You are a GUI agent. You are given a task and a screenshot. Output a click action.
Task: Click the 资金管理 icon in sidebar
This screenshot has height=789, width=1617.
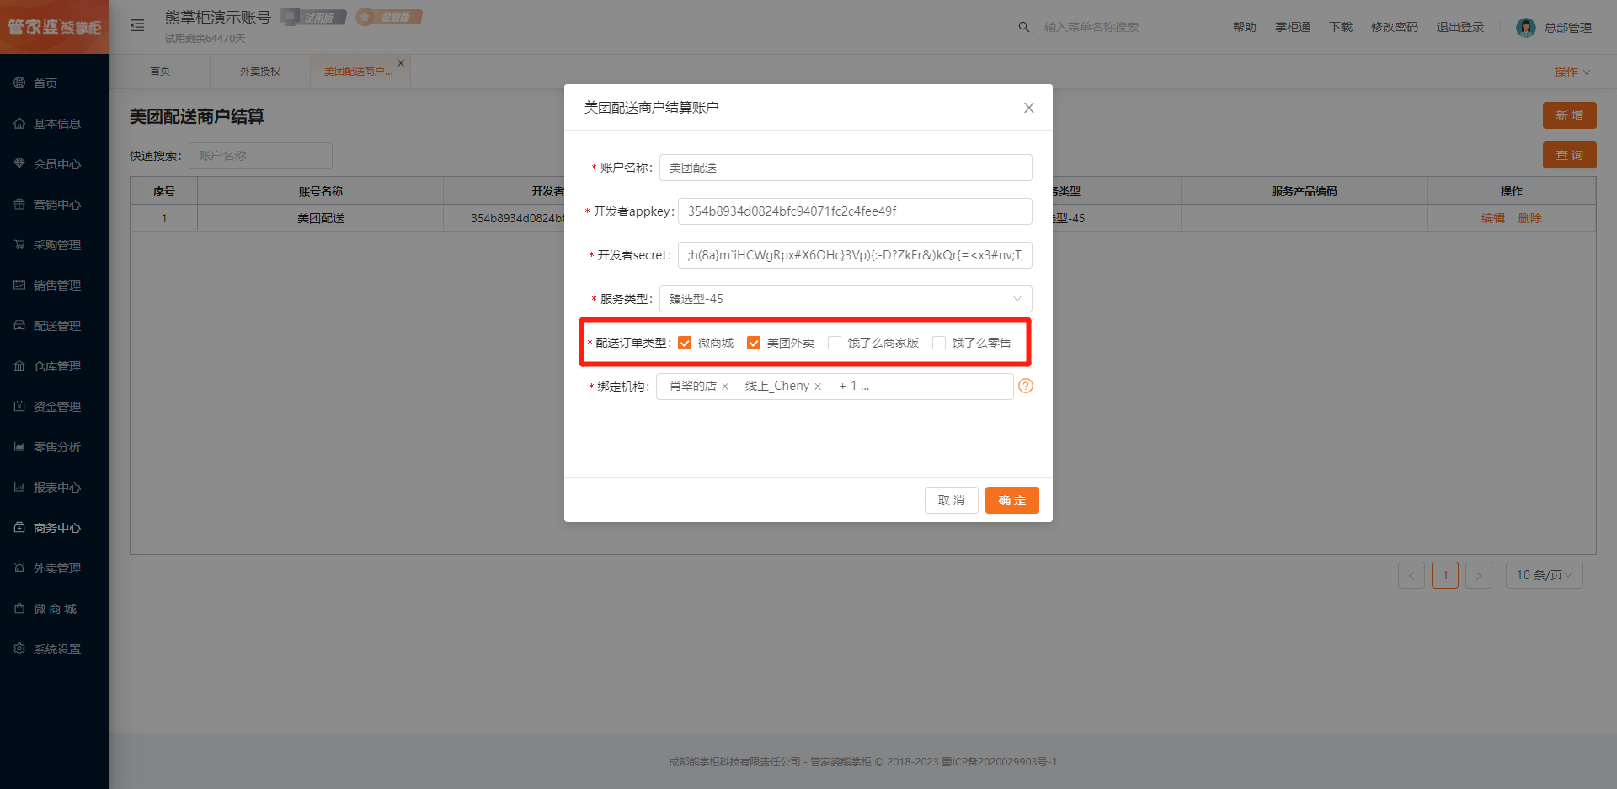(x=19, y=406)
